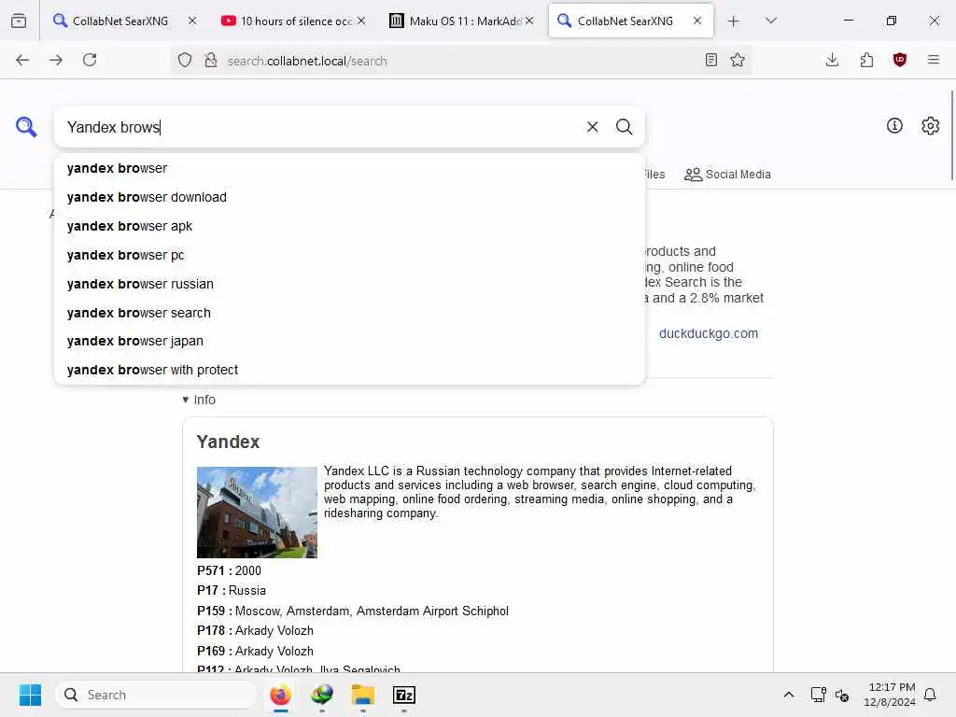
Task: List all tabs dropdown chevron
Action: point(770,21)
